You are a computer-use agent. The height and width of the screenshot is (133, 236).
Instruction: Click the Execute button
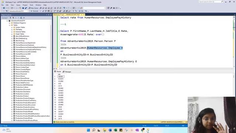click(34, 11)
